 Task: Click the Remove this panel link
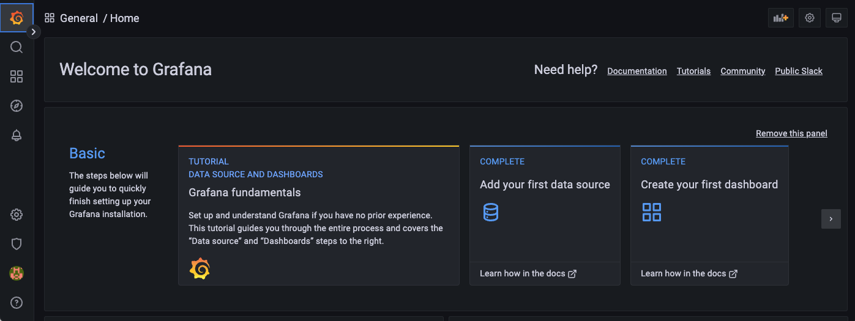coord(791,133)
